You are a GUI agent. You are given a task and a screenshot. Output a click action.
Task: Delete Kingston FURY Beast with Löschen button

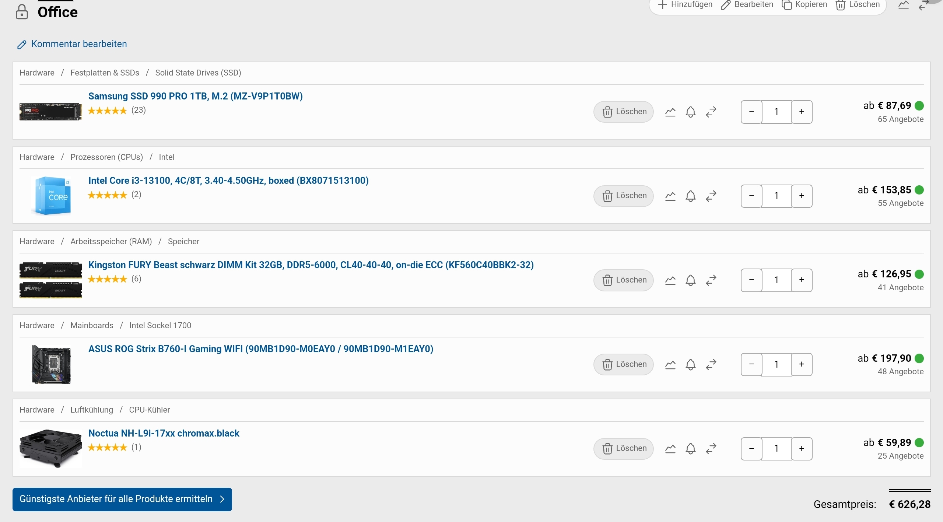(624, 280)
